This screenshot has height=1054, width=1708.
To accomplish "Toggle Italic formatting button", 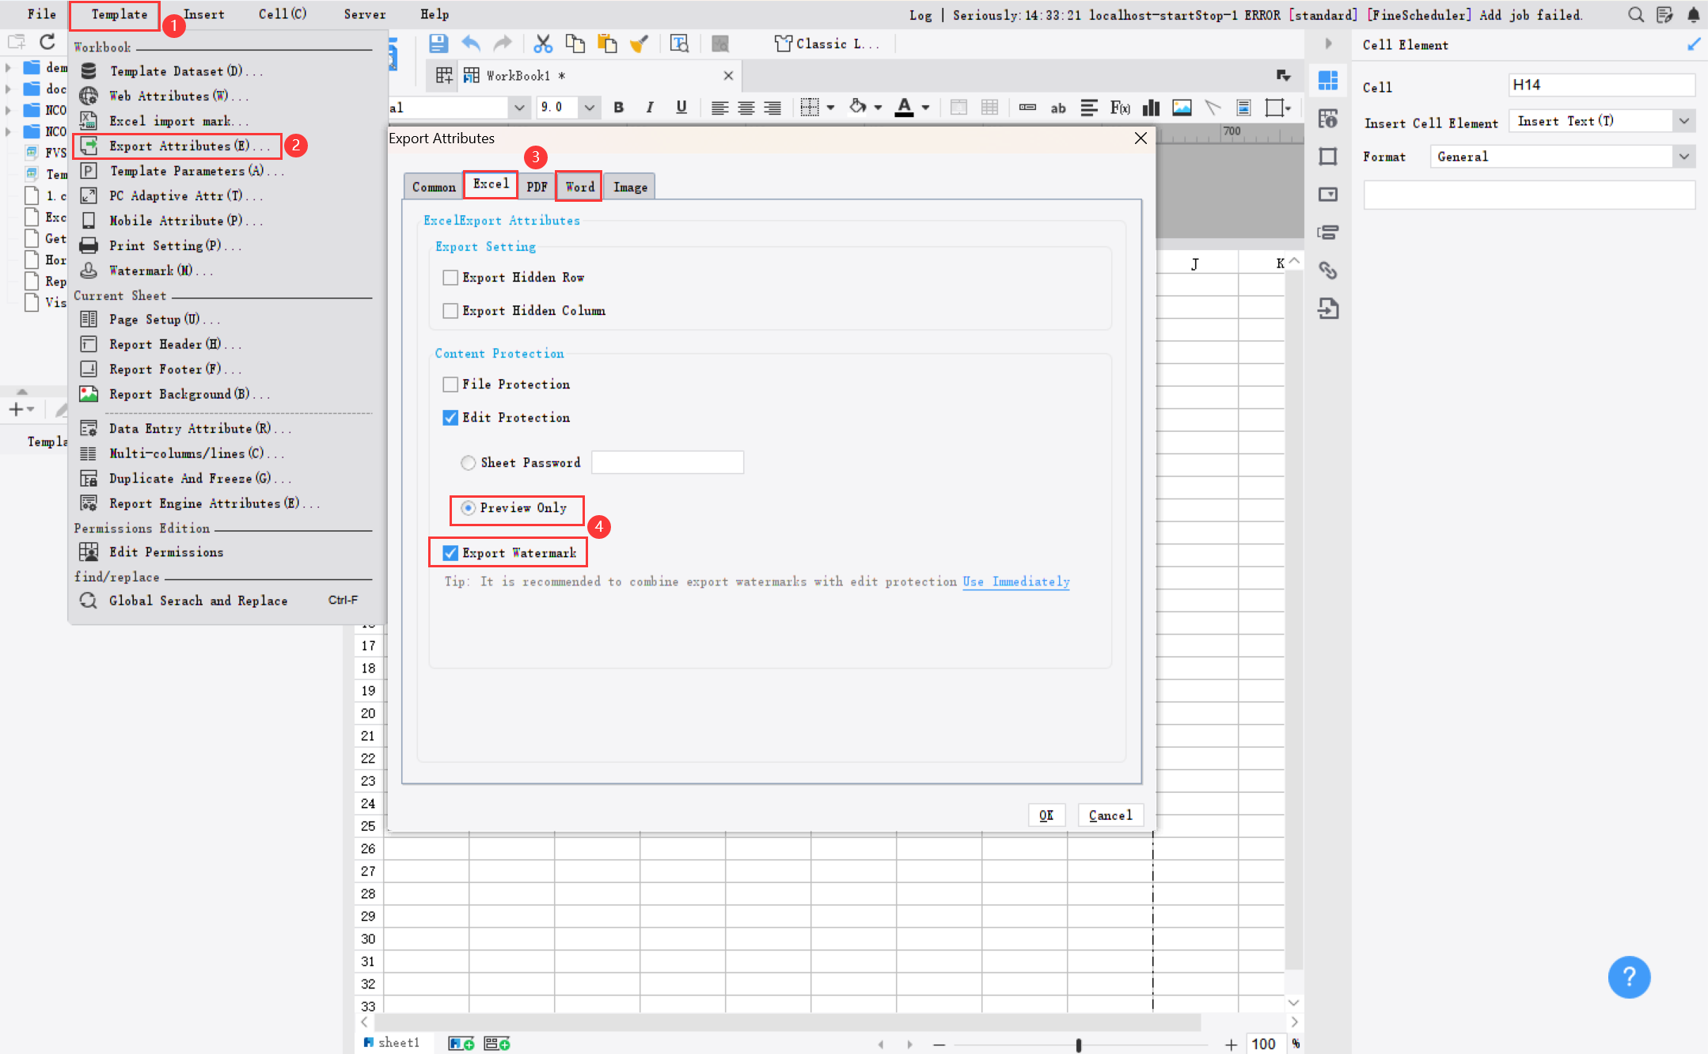I will click(650, 108).
